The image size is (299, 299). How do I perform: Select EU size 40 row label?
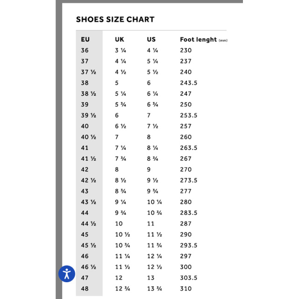[85, 126]
